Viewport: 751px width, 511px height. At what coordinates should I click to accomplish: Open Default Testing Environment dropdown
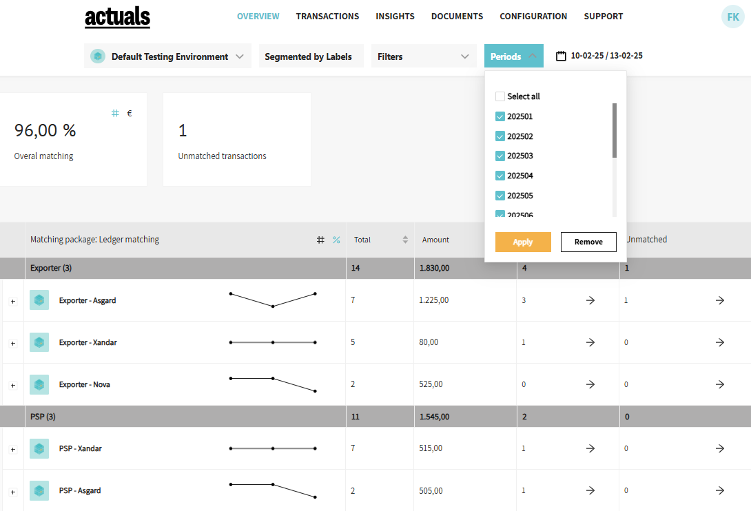(x=167, y=56)
